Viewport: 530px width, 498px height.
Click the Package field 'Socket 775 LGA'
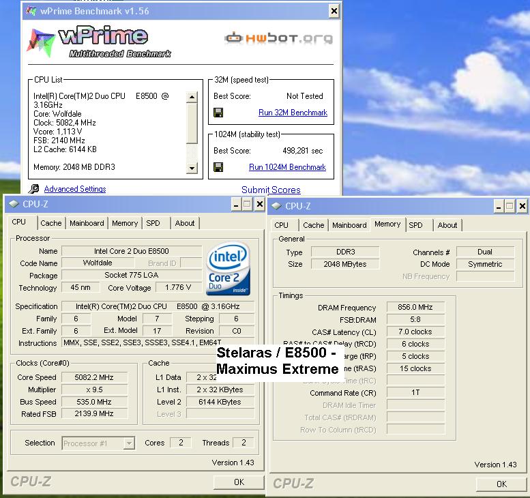point(132,275)
